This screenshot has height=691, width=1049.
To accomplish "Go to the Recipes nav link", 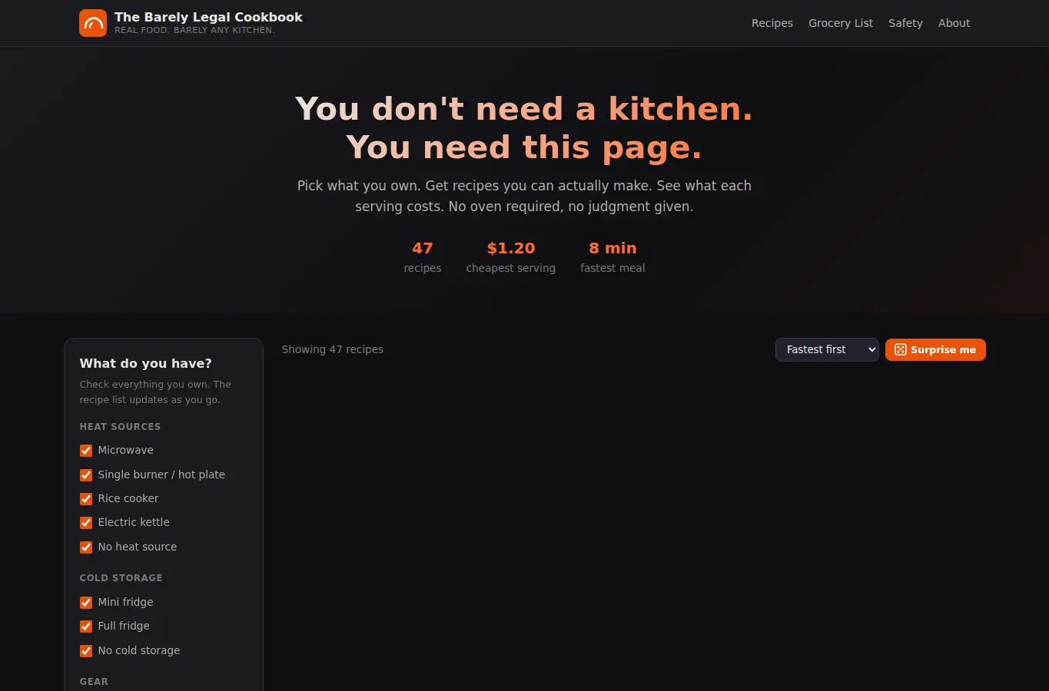I will tap(772, 23).
